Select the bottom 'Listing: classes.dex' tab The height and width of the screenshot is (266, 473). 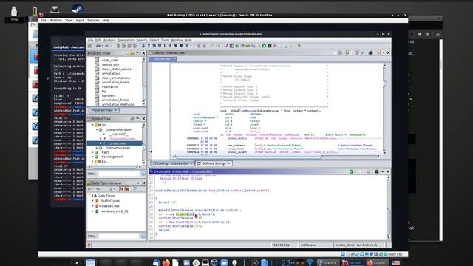click(172, 163)
